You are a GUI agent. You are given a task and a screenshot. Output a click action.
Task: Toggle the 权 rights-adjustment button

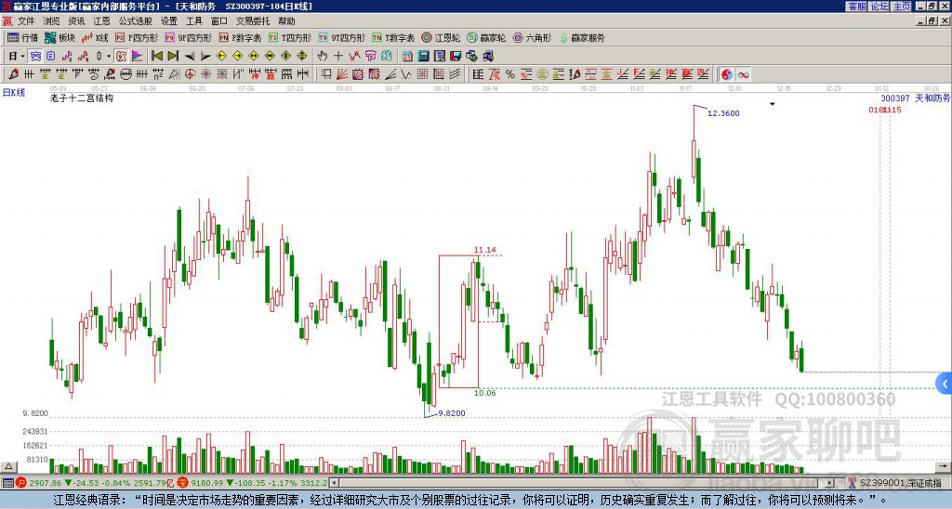(x=121, y=56)
